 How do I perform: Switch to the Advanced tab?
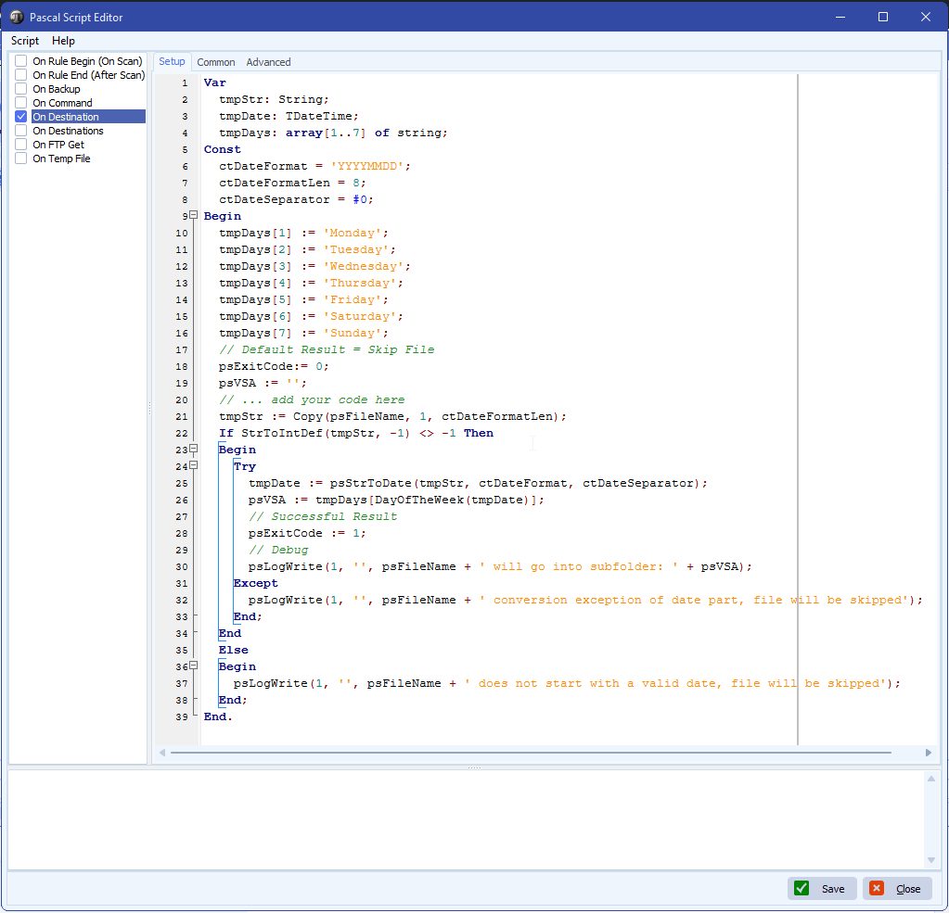tap(268, 62)
